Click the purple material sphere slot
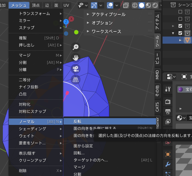 [181, 89]
